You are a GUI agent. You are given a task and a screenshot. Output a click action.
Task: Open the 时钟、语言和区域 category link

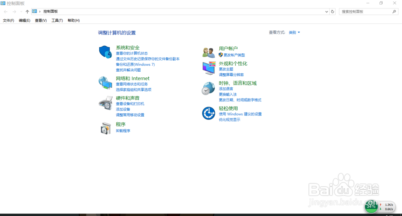pyautogui.click(x=238, y=83)
